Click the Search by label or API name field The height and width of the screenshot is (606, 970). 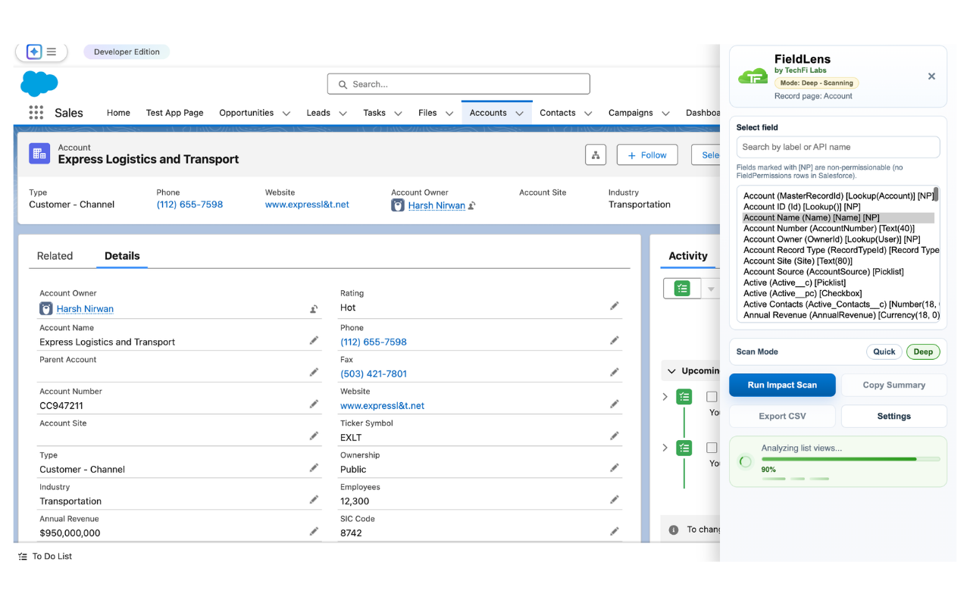(838, 147)
